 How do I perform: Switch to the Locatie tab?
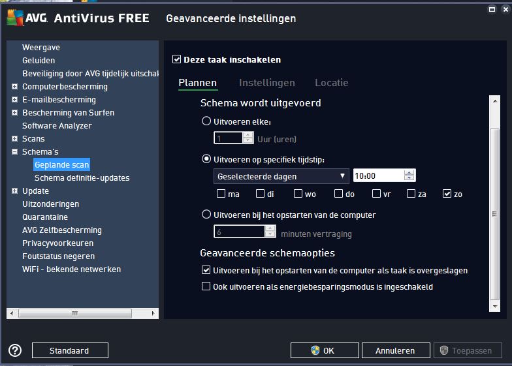pos(332,83)
